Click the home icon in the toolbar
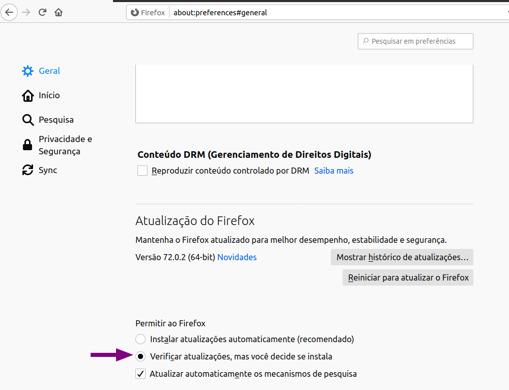This screenshot has width=509, height=390. coord(59,12)
